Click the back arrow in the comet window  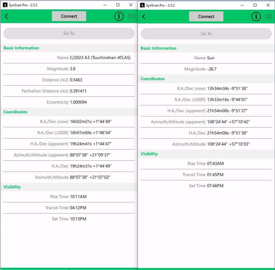(7, 17)
